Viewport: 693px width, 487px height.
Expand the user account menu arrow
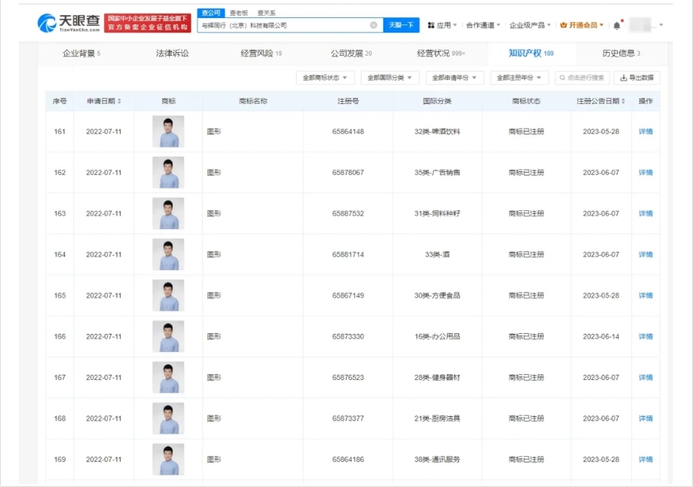661,25
